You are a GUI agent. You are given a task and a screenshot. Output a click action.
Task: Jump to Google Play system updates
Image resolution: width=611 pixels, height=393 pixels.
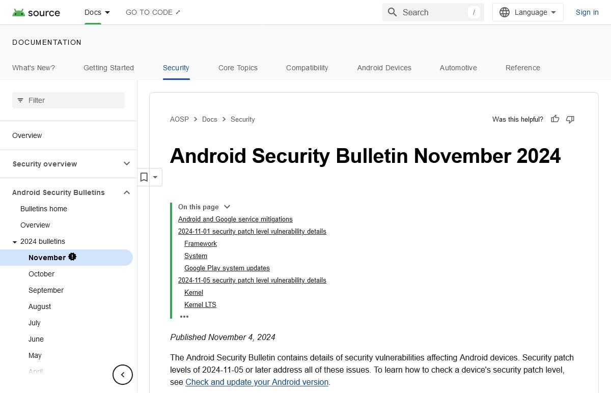227,268
